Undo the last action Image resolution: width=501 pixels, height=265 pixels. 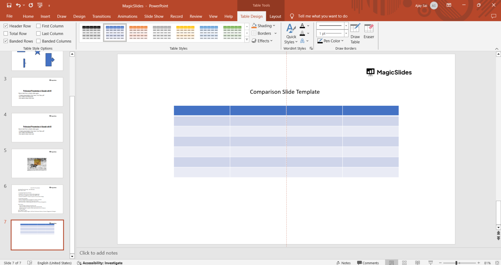[18, 5]
